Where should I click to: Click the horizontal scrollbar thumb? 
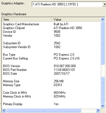click(x=44, y=110)
